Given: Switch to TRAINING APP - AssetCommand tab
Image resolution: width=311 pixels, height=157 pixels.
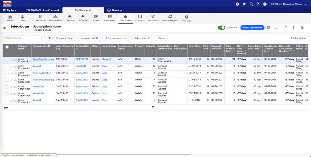Looking at the screenshot, I should 43,10.
